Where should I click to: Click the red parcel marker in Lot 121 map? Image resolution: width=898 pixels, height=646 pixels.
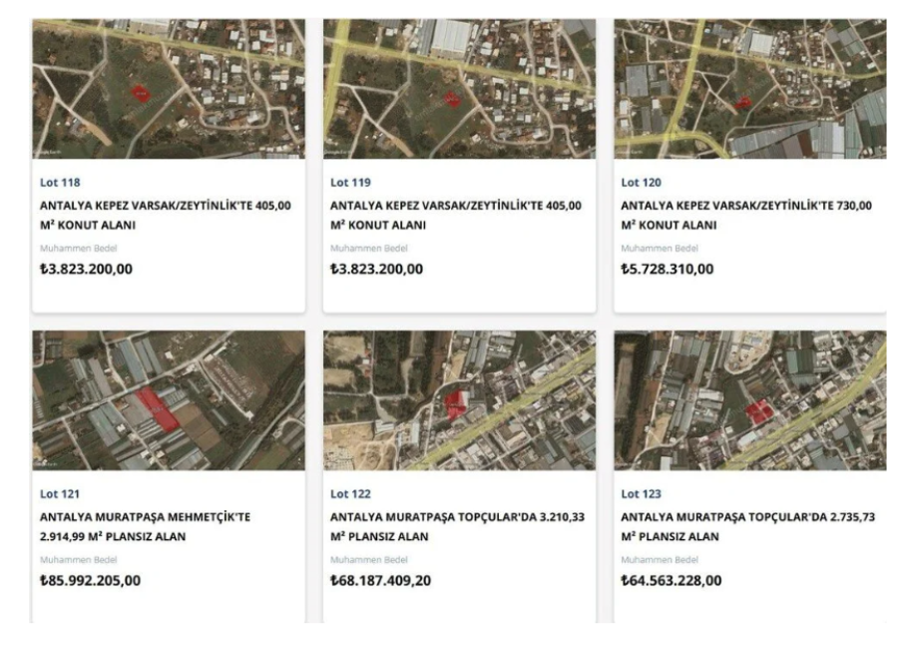point(158,409)
